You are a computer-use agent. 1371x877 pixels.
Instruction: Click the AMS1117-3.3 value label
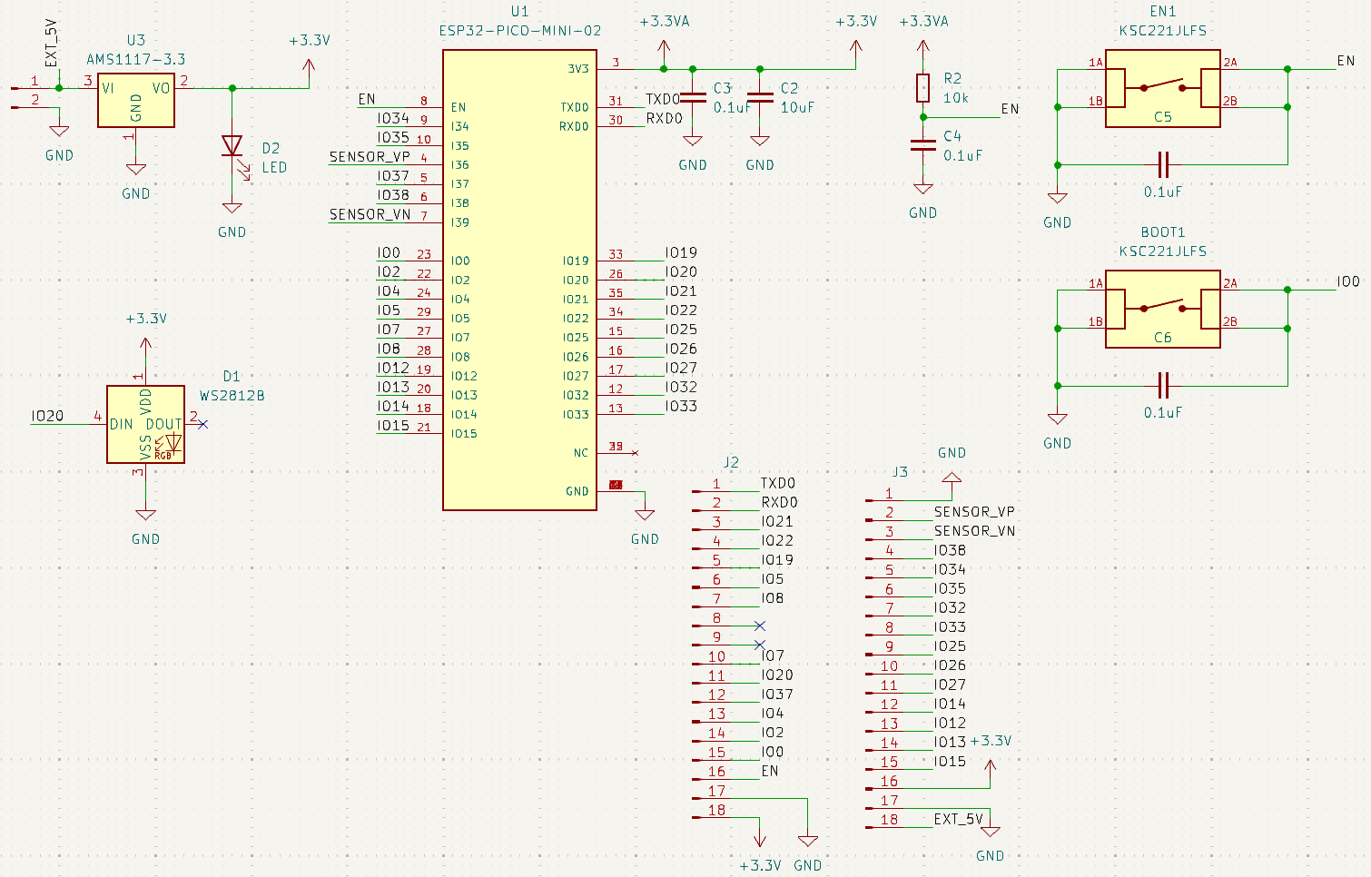[136, 59]
